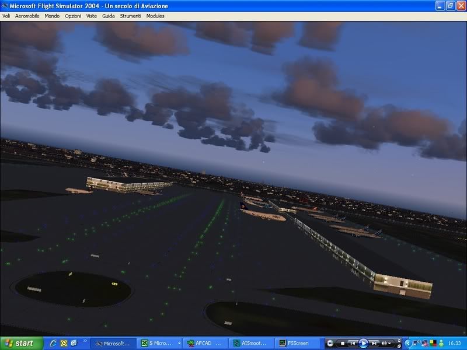This screenshot has height=350, width=467.
Task: Mute the media player toolbar volume
Action: [x=384, y=344]
